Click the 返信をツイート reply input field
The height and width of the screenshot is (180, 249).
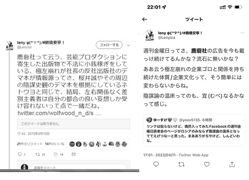click(x=79, y=167)
